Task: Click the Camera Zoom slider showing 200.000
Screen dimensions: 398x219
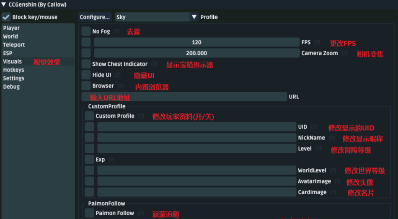Action: (x=196, y=53)
